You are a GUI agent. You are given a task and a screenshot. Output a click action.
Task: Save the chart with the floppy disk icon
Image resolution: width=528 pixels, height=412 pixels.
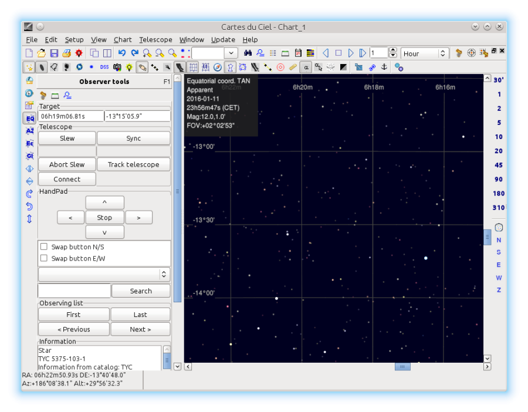tap(54, 53)
